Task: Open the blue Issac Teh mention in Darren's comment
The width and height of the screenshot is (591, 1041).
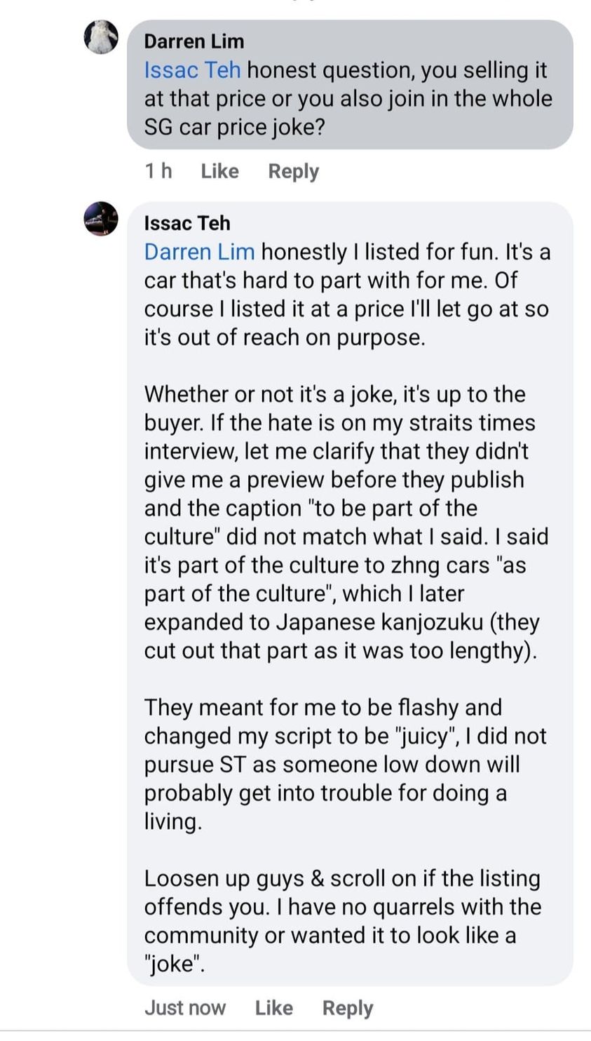Action: 192,70
